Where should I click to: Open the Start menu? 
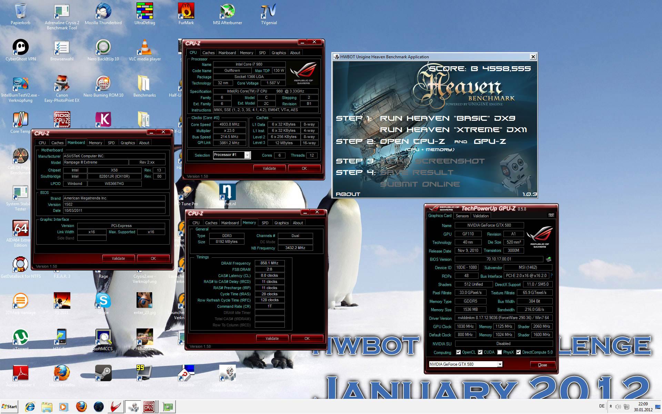(10, 406)
